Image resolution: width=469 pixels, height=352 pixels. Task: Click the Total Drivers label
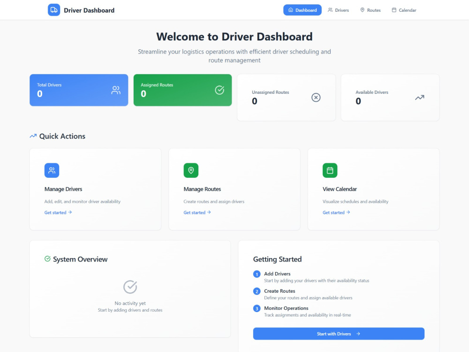pyautogui.click(x=49, y=85)
